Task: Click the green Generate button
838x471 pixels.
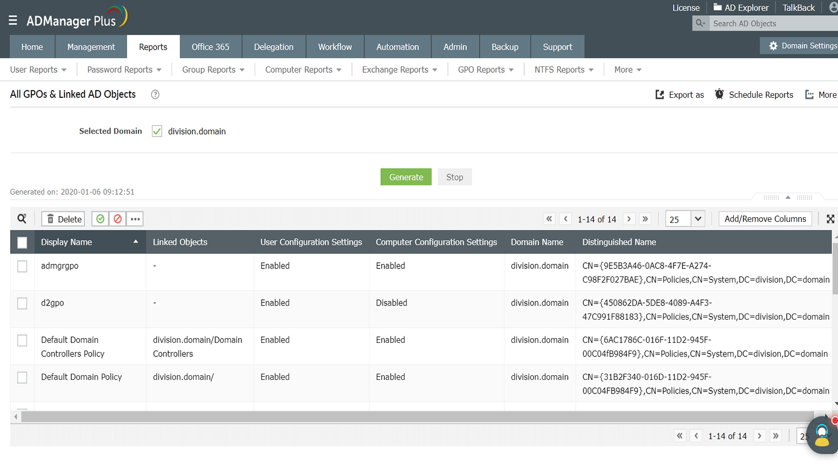Action: click(x=406, y=177)
